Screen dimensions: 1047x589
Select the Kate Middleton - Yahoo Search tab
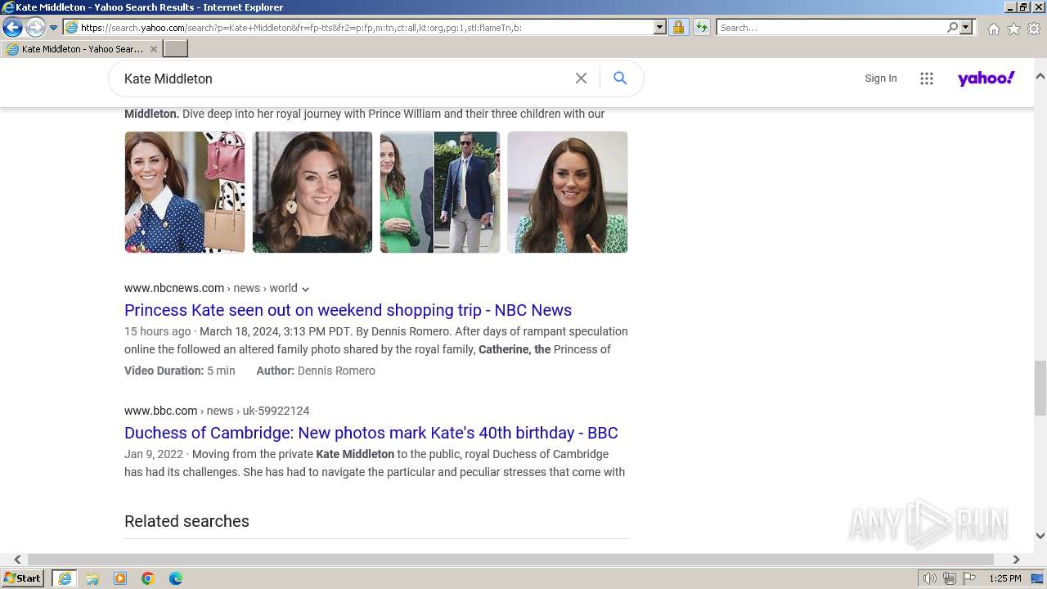tap(82, 49)
